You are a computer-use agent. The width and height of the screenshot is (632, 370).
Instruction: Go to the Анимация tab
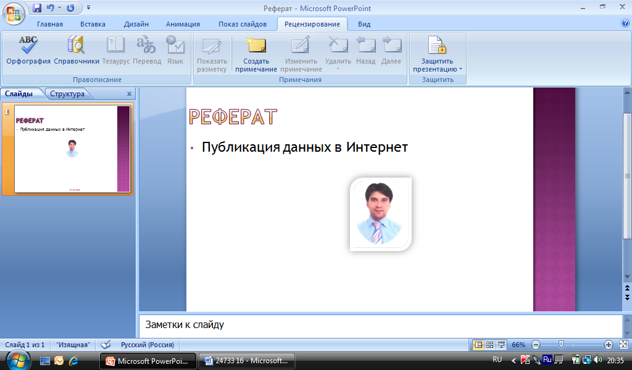click(183, 24)
